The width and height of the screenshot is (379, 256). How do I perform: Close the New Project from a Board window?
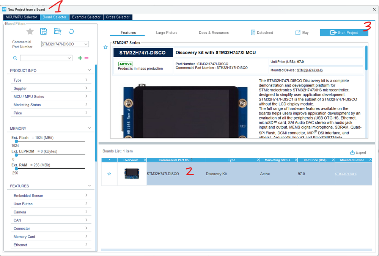pyautogui.click(x=374, y=9)
